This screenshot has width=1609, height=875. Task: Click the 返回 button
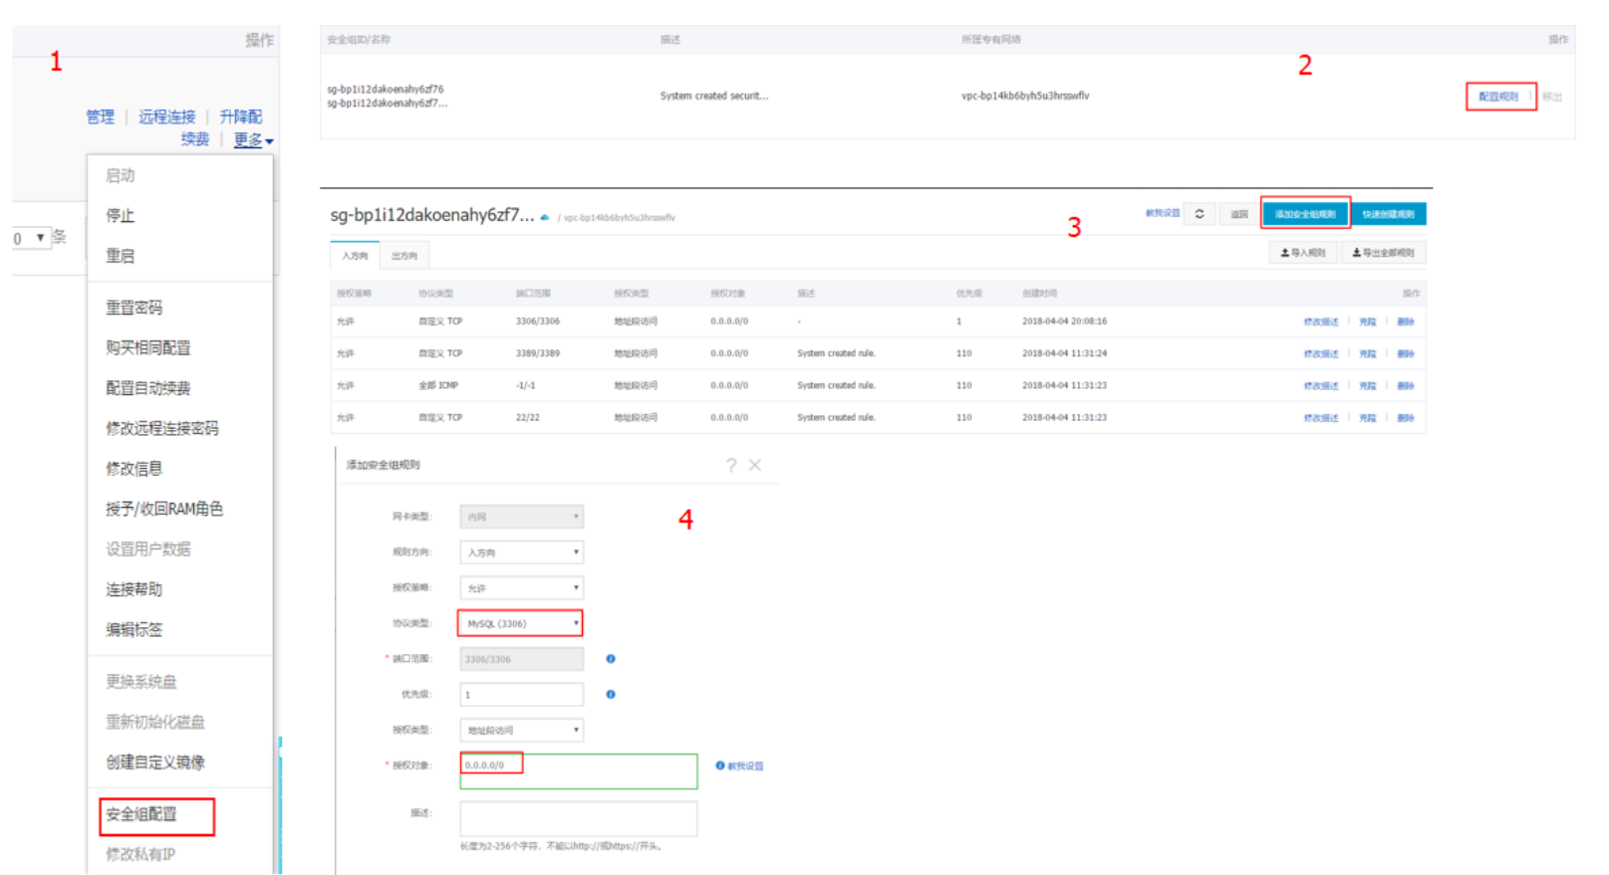(x=1239, y=214)
